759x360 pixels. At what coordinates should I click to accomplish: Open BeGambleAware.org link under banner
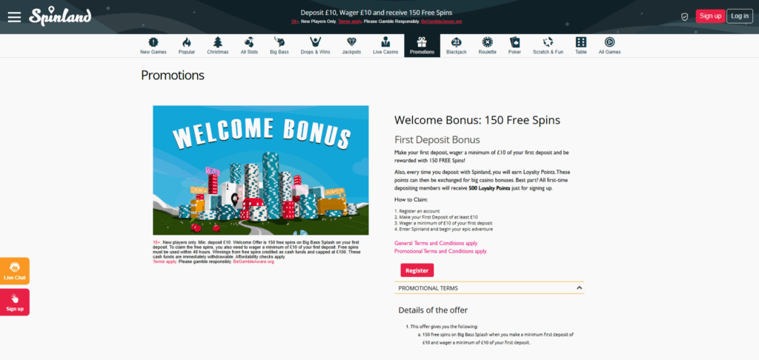pos(253,261)
